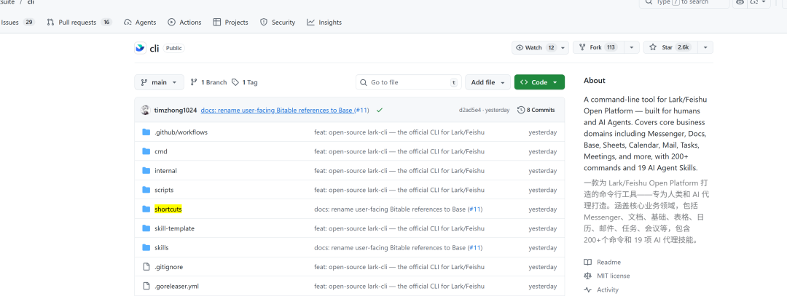Expand the main branch dropdown

point(158,82)
